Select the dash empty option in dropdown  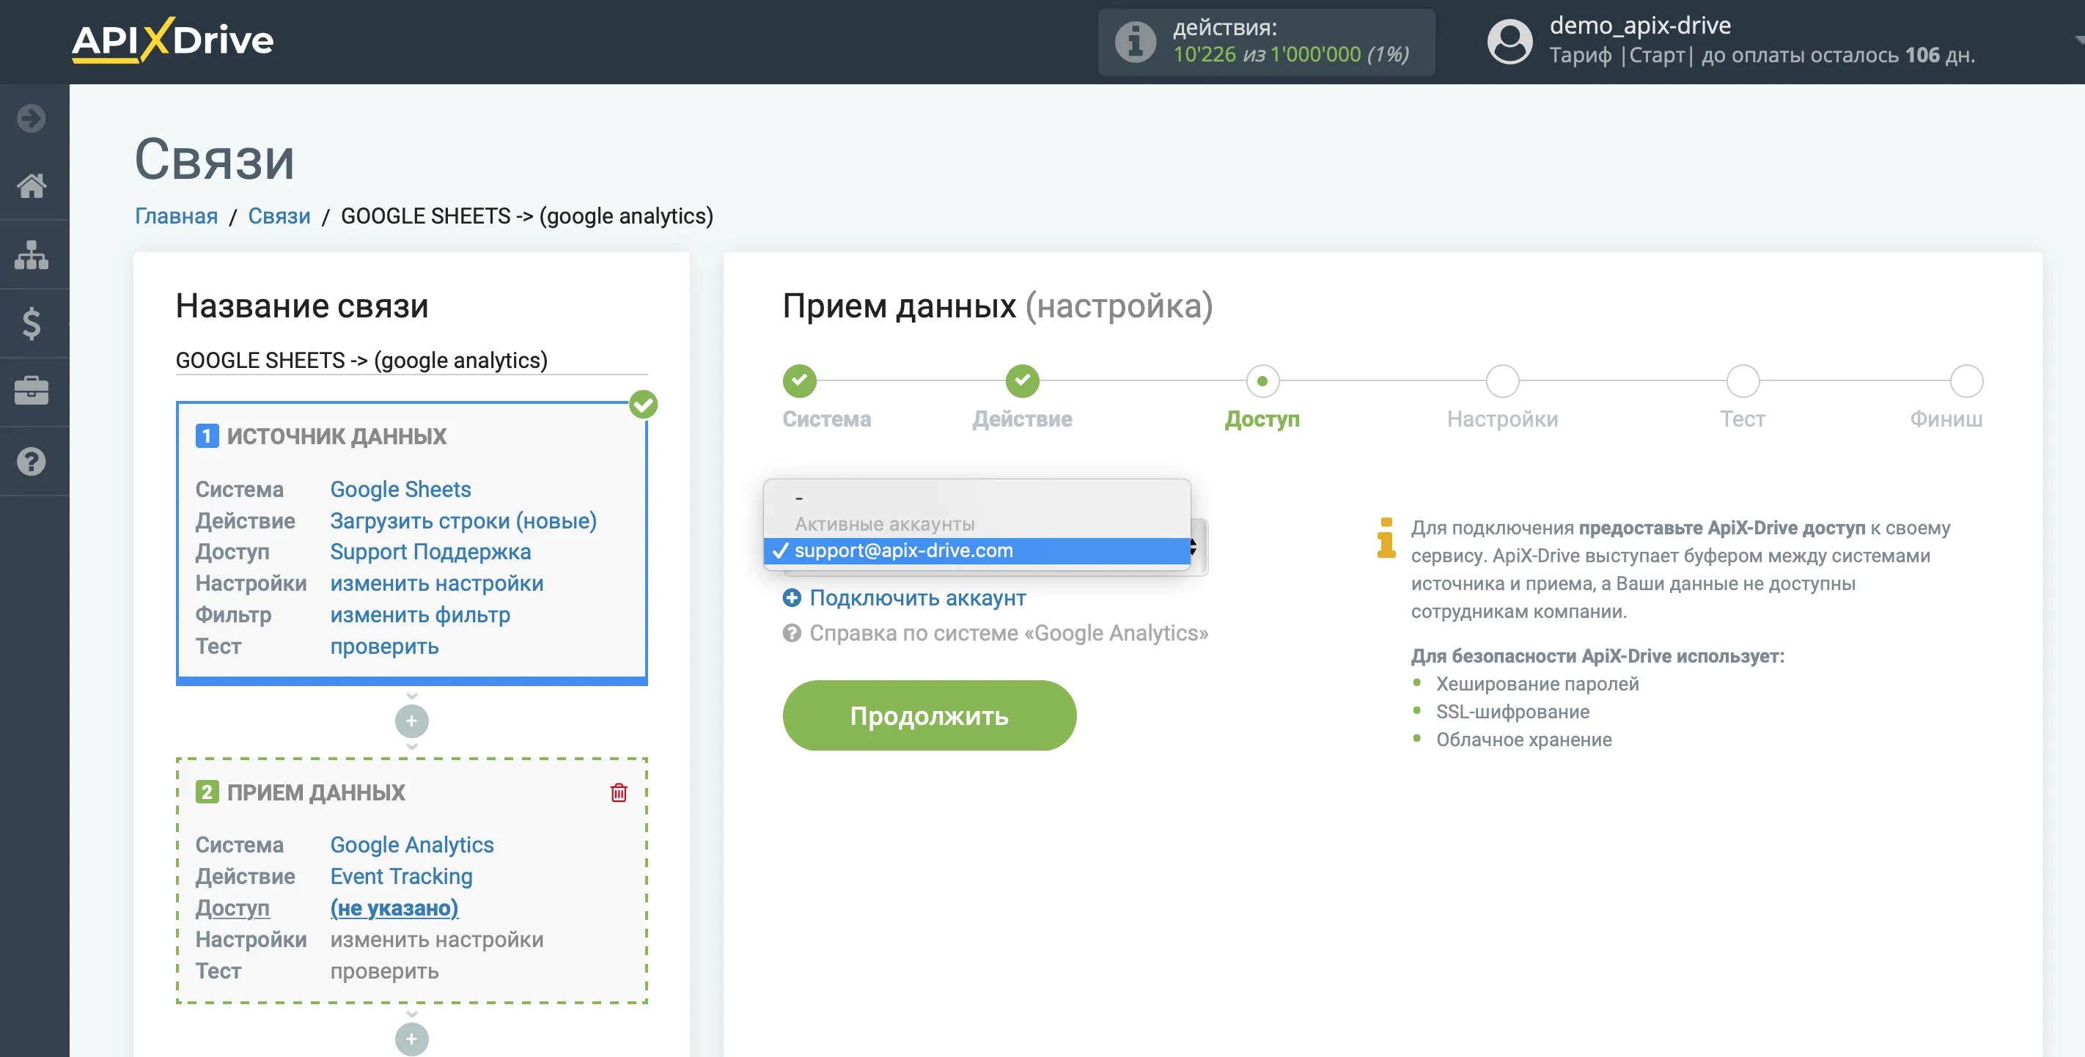(977, 498)
